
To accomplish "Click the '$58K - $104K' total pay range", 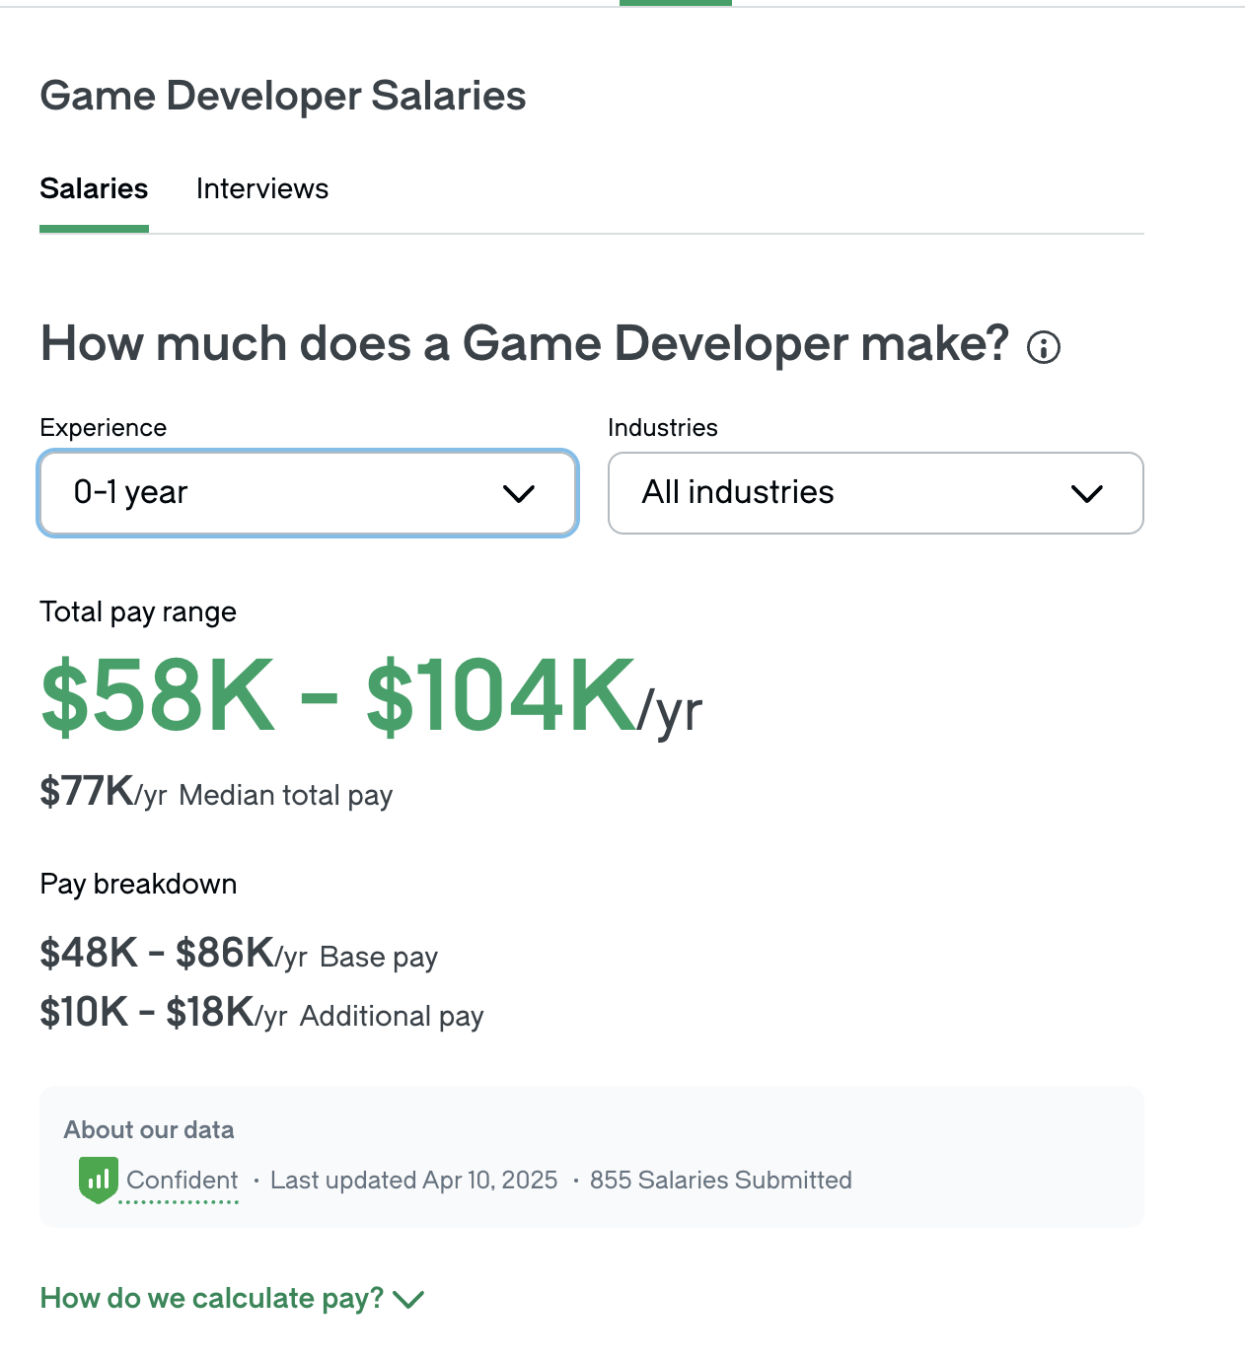I will (x=340, y=697).
